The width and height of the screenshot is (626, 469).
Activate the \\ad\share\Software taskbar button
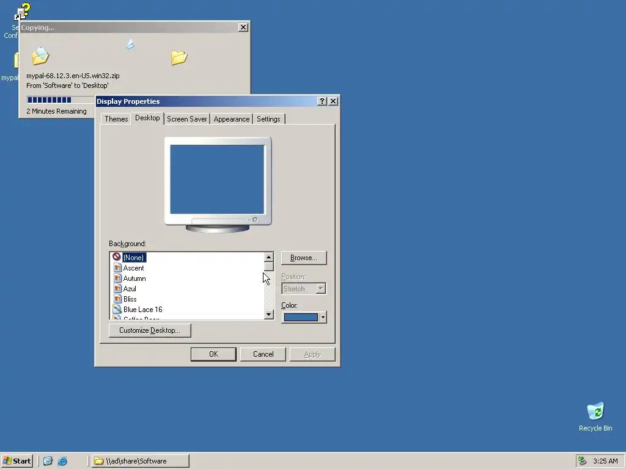click(x=141, y=461)
